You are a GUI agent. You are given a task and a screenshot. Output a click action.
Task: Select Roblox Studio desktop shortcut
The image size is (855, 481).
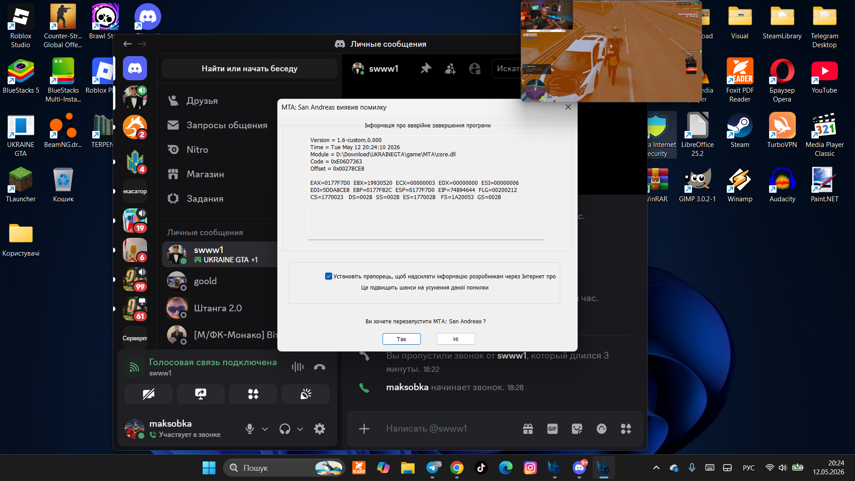pyautogui.click(x=20, y=27)
